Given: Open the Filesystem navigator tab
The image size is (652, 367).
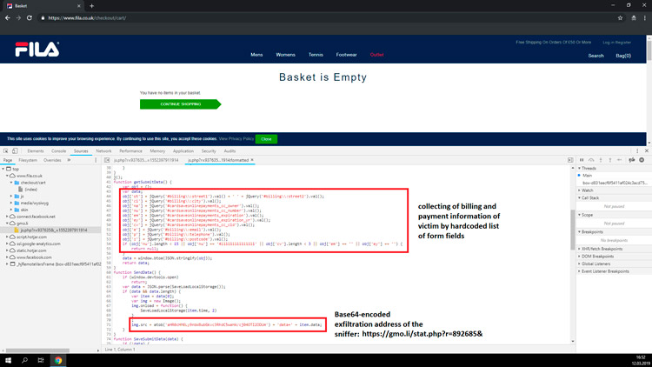Looking at the screenshot, I should point(28,160).
